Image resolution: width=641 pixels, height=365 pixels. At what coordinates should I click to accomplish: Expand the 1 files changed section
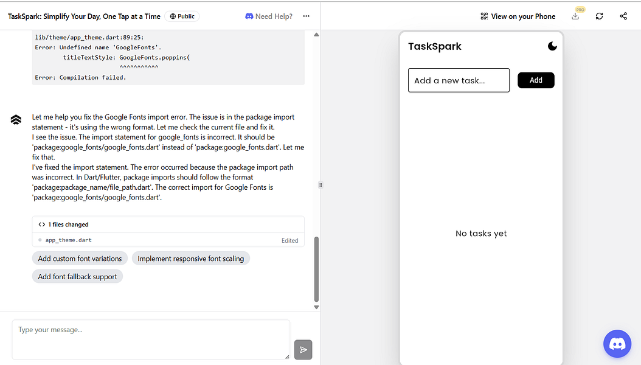[x=168, y=224]
